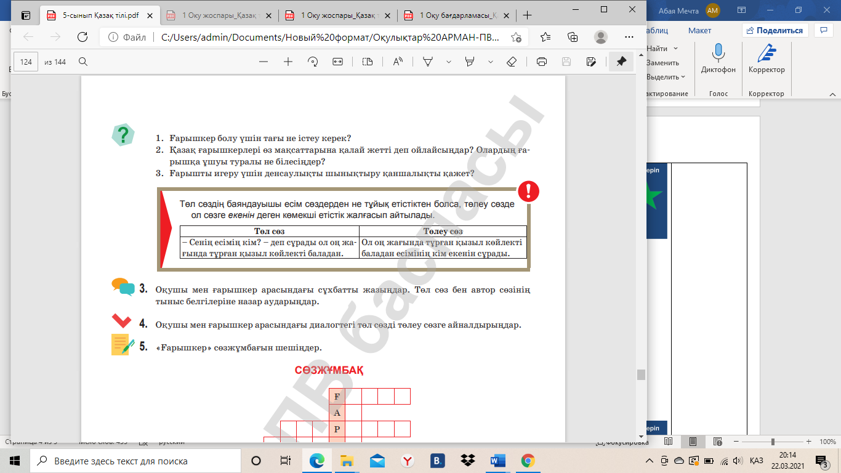
Task: Add this page to favorites
Action: click(x=516, y=37)
